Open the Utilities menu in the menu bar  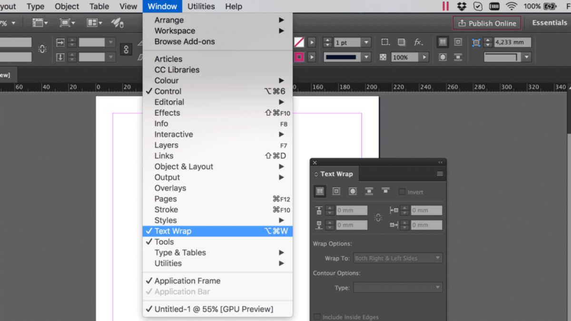201,6
